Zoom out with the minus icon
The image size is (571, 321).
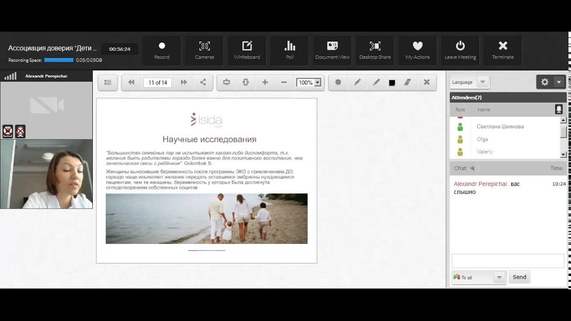(x=284, y=82)
